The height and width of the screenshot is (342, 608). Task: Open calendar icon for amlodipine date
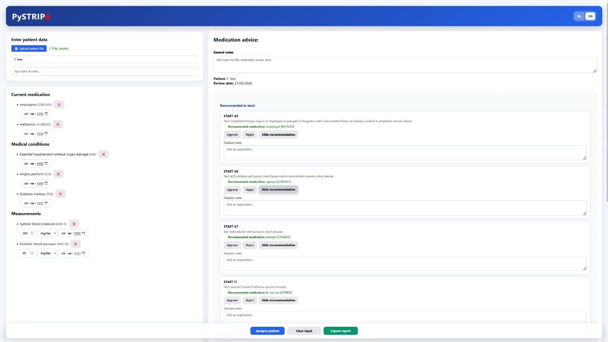(x=46, y=114)
